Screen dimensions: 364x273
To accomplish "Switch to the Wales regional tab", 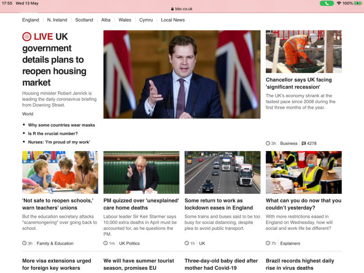I will tap(125, 20).
